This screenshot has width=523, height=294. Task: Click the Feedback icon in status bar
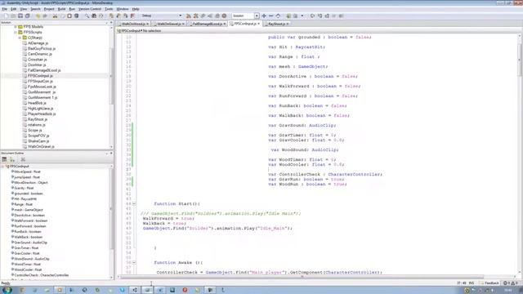[482, 283]
